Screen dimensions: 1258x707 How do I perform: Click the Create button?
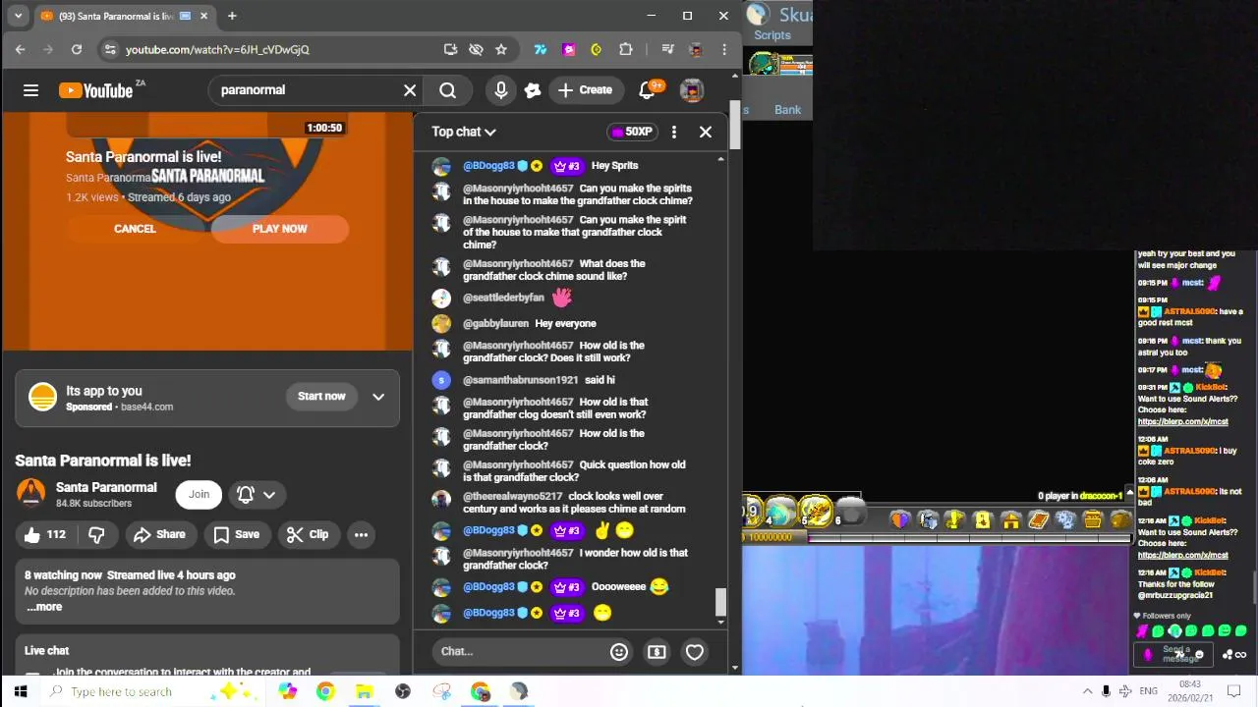point(585,90)
